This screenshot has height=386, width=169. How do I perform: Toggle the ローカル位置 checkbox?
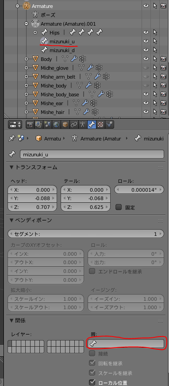point(92,382)
